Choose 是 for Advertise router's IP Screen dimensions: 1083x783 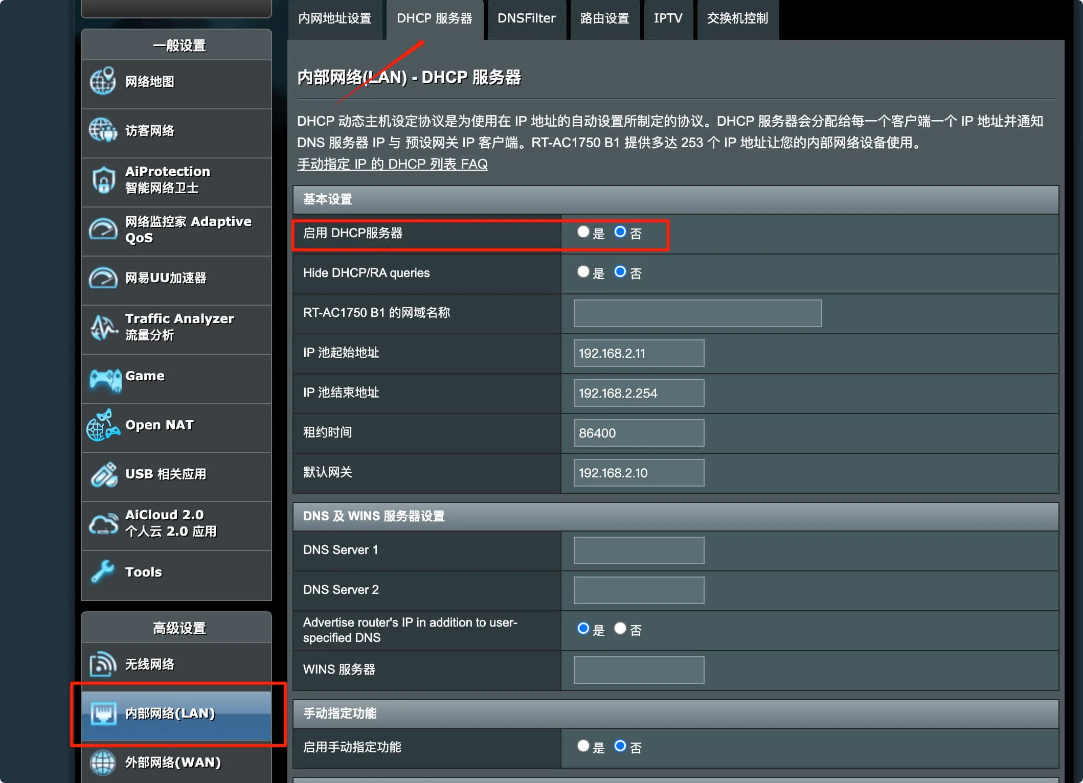(x=583, y=629)
